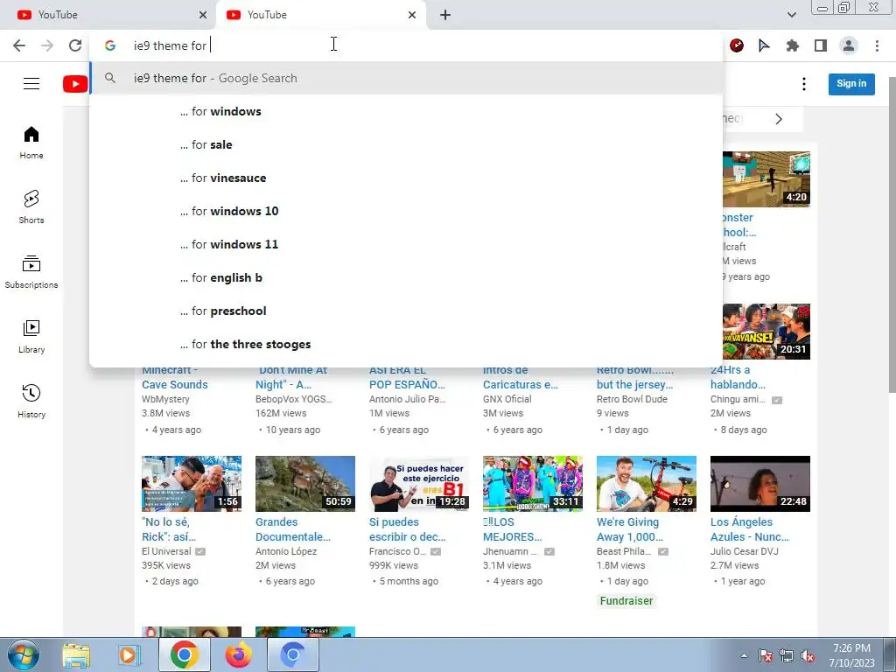Click the browser forward arrow
The image size is (896, 672).
pyautogui.click(x=47, y=45)
